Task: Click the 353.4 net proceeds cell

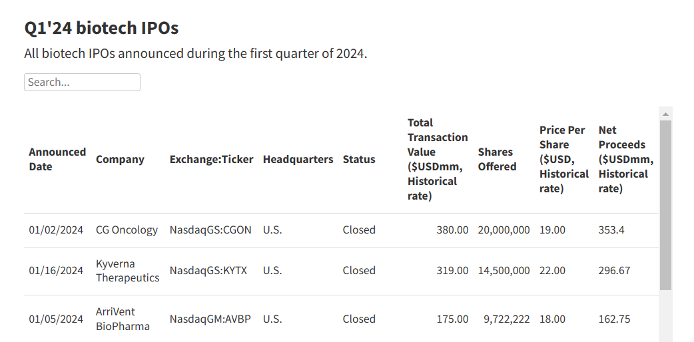Action: 611,230
